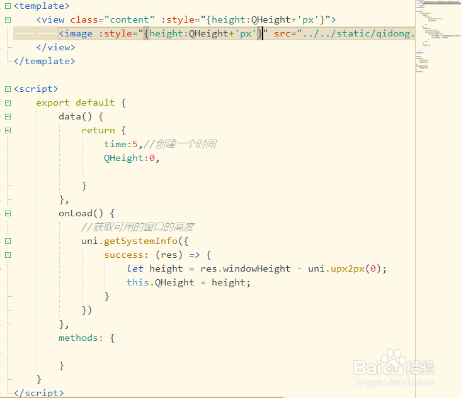Viewport: 461px width, 398px height.
Task: Click the closing </script> tag
Action: (x=38, y=393)
